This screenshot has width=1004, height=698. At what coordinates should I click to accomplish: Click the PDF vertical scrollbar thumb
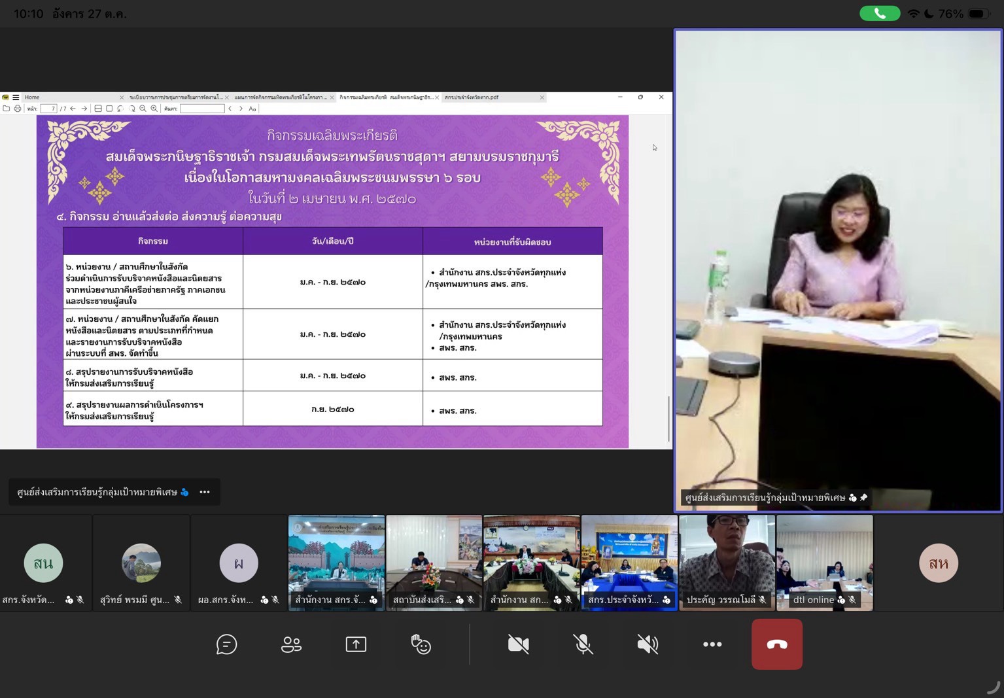(x=668, y=419)
